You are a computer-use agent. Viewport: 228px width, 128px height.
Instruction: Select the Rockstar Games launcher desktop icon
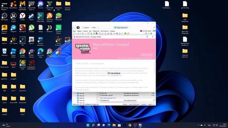[4, 29]
